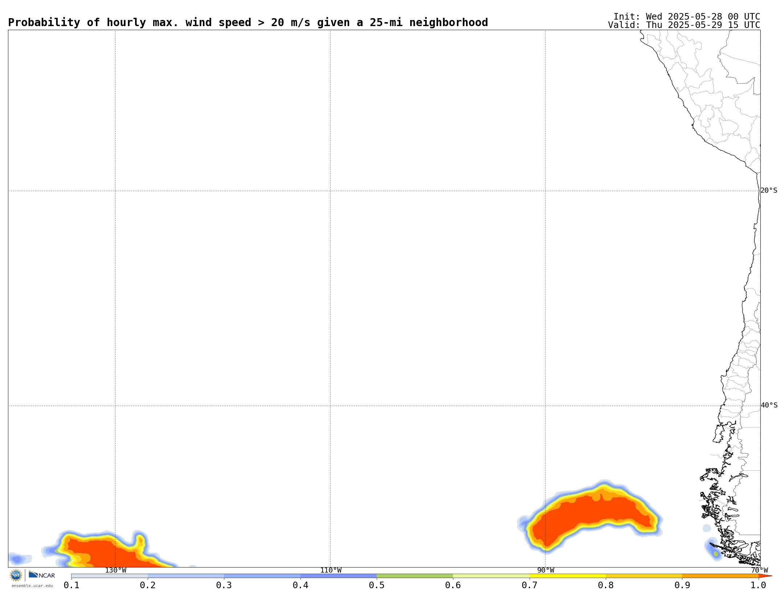The width and height of the screenshot is (784, 590).
Task: Click the 0.9–1.0 orange colorbar segment
Action: point(720,576)
